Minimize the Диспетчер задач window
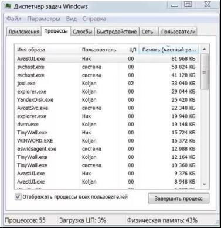 click(x=175, y=5)
